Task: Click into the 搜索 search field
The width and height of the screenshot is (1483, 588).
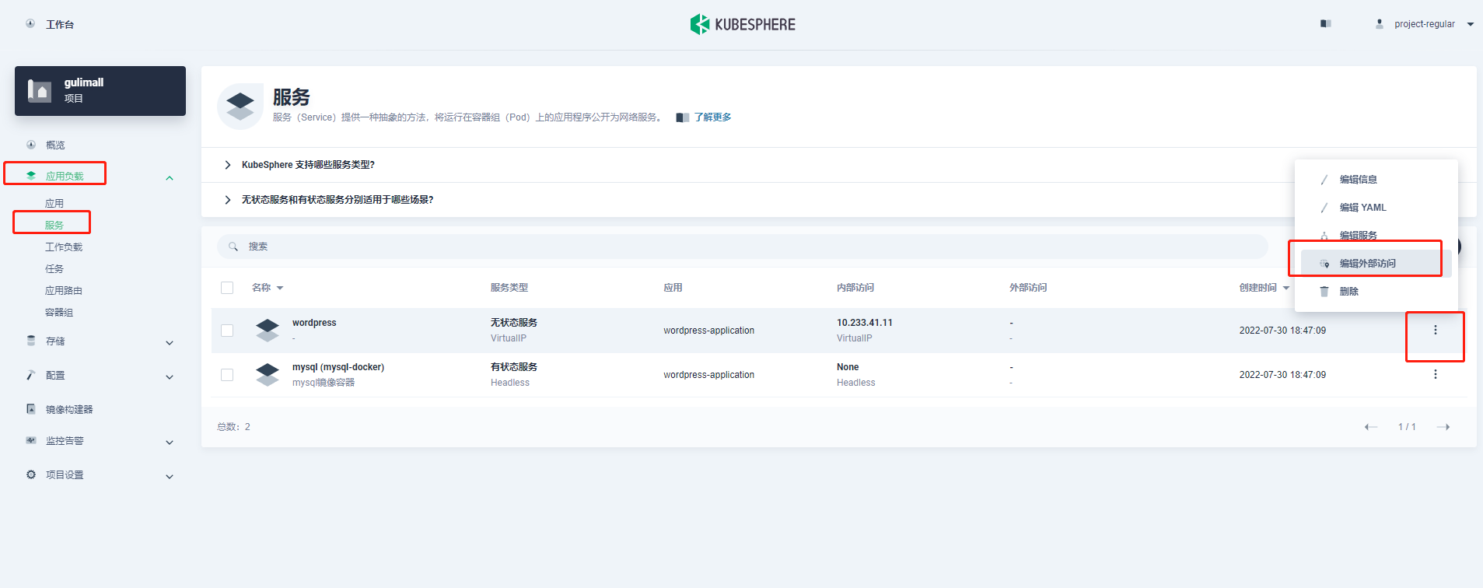Action: coord(743,247)
